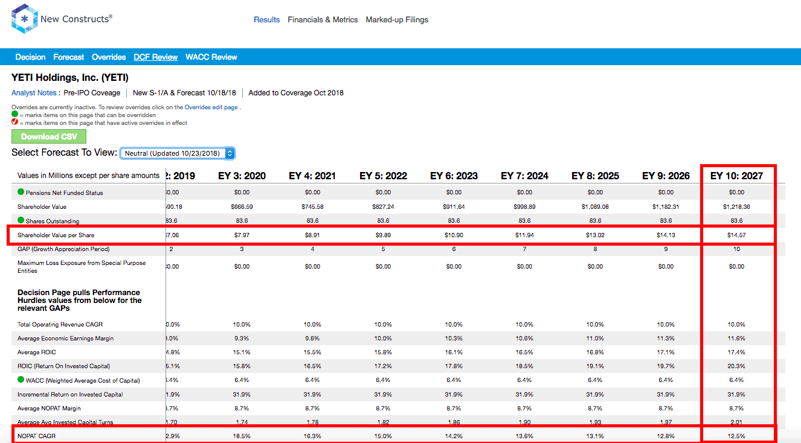This screenshot has width=801, height=443.
Task: Click the 12.5% NOPAT CAGR cell for 2027
Action: (x=736, y=436)
